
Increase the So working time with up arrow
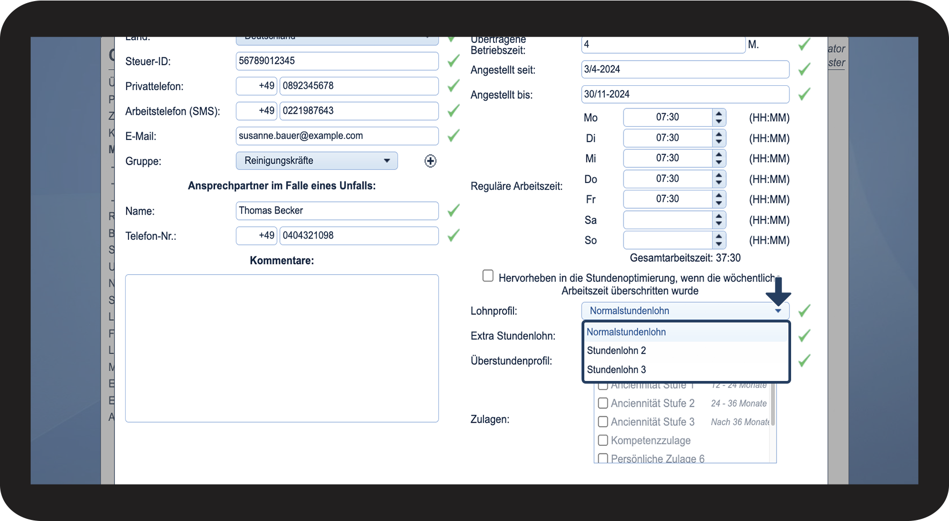719,237
